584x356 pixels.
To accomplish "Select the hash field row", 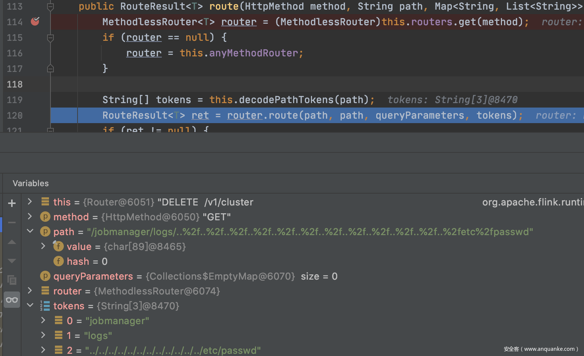I will 78,261.
